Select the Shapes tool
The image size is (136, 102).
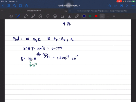pyautogui.click(x=40, y=16)
